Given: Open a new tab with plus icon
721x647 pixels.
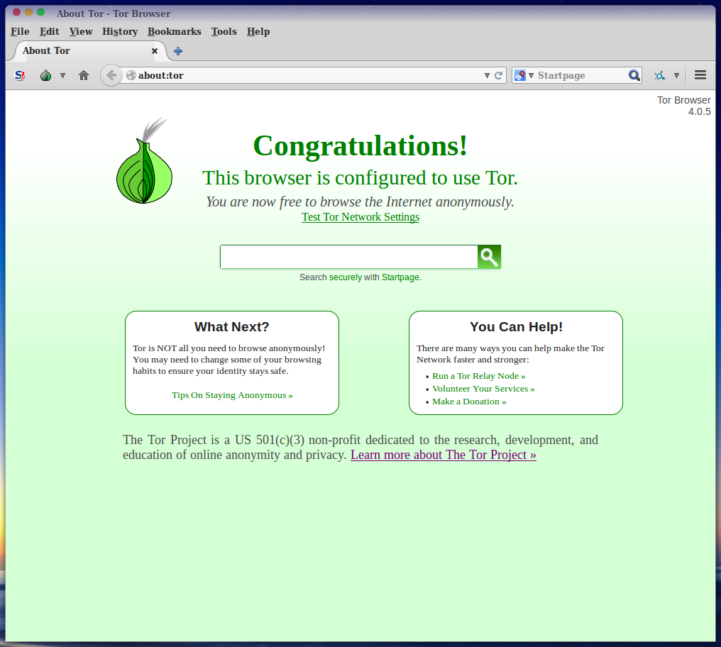Looking at the screenshot, I should (178, 51).
